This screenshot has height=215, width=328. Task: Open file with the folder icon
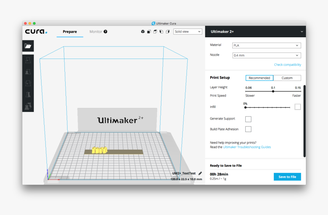(28, 46)
